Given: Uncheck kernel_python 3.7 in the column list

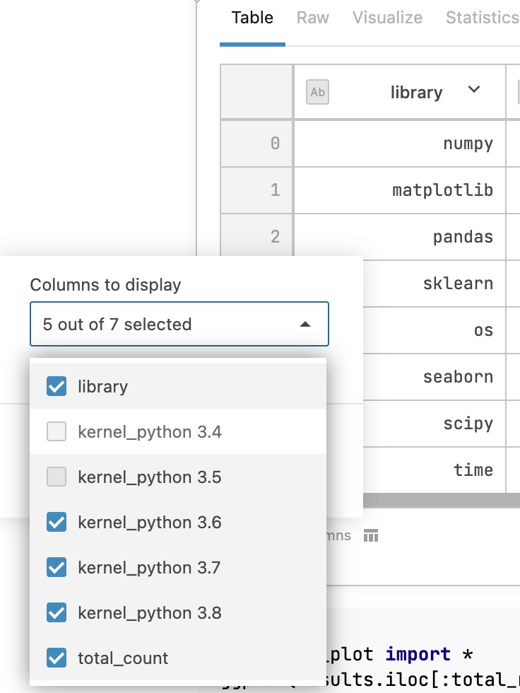Looking at the screenshot, I should [x=56, y=567].
